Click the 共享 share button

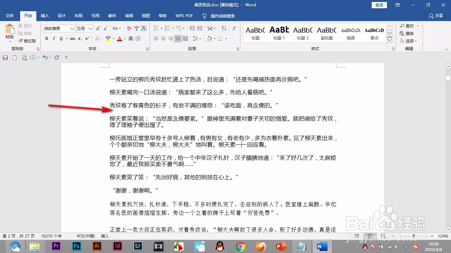[x=436, y=16]
